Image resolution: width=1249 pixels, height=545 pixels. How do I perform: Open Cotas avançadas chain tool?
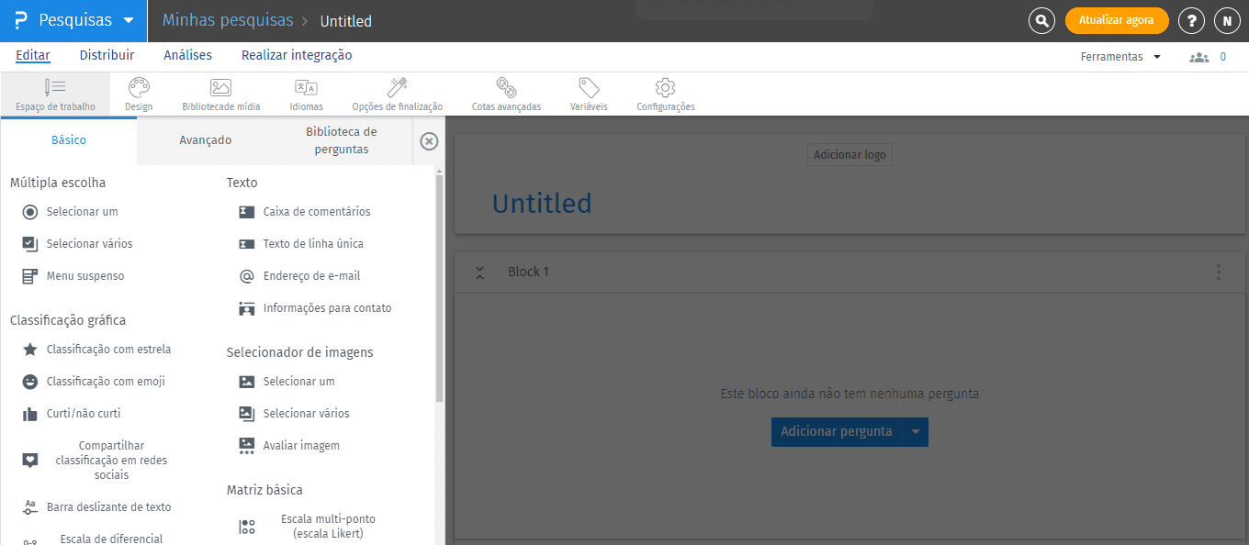(x=506, y=95)
